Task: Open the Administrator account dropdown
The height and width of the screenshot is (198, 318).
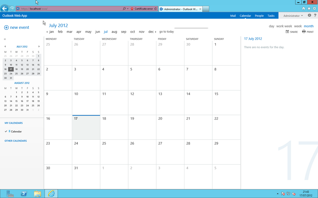Action: pyautogui.click(x=293, y=16)
